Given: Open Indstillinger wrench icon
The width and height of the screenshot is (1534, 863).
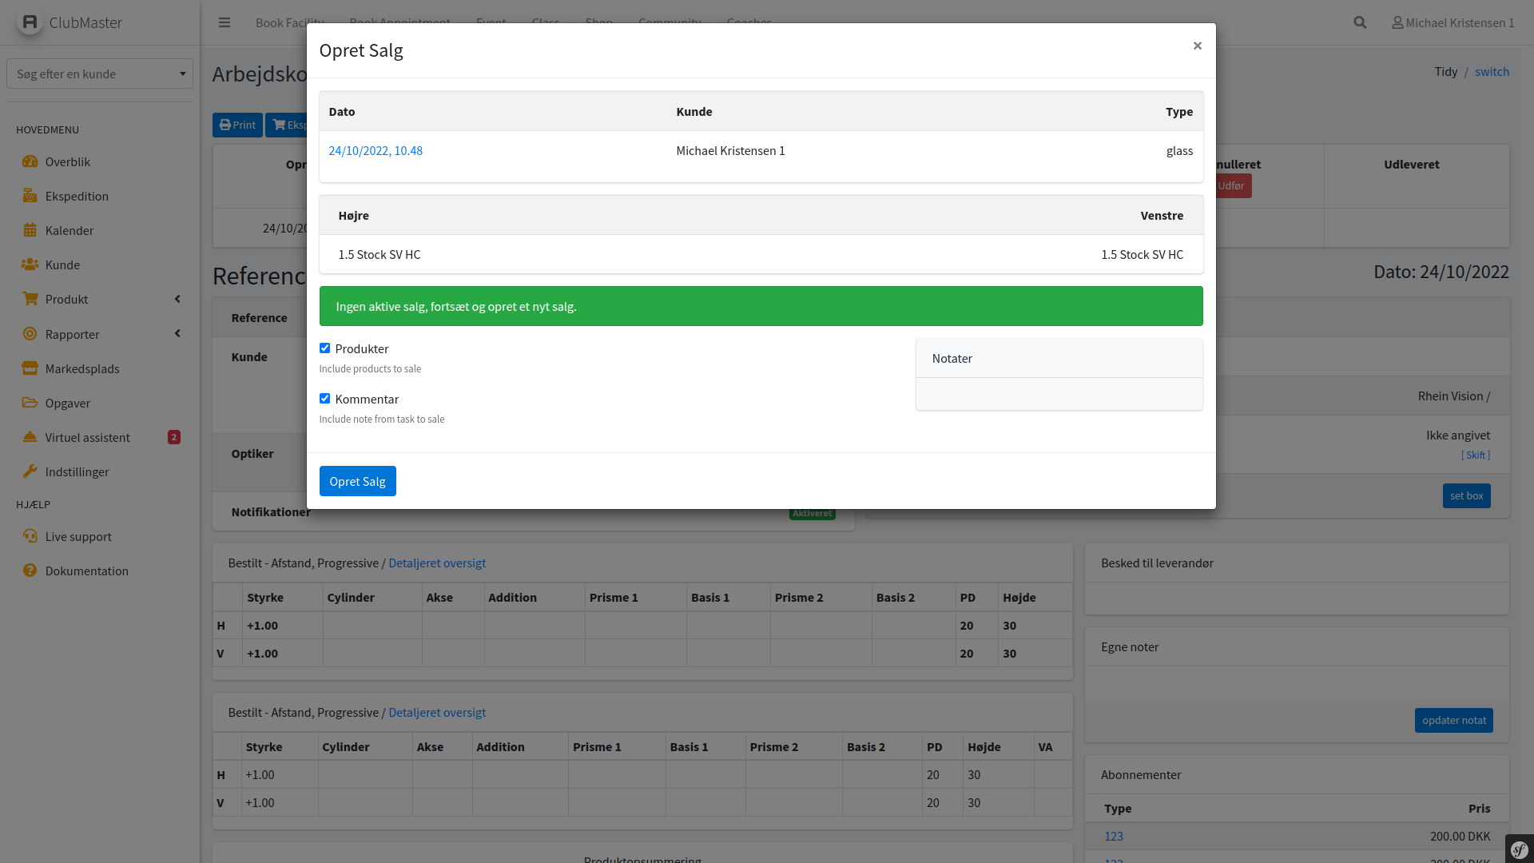Looking at the screenshot, I should coord(30,471).
